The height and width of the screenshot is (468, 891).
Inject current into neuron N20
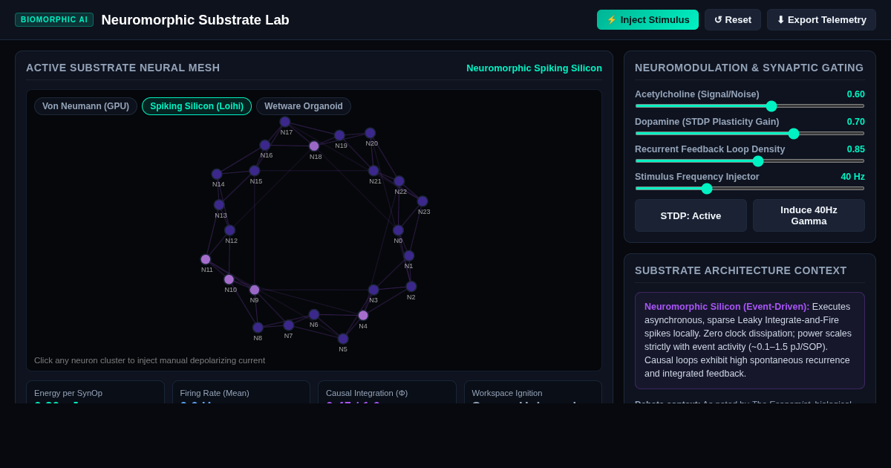[370, 133]
